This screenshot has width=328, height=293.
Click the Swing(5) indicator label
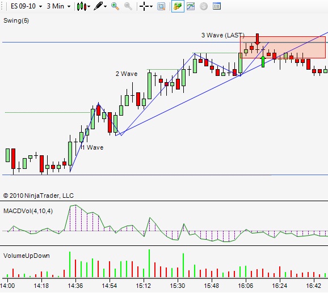click(16, 20)
